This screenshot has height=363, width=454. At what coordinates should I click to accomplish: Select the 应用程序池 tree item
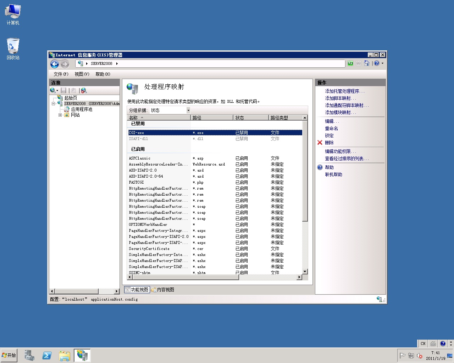[x=78, y=109]
